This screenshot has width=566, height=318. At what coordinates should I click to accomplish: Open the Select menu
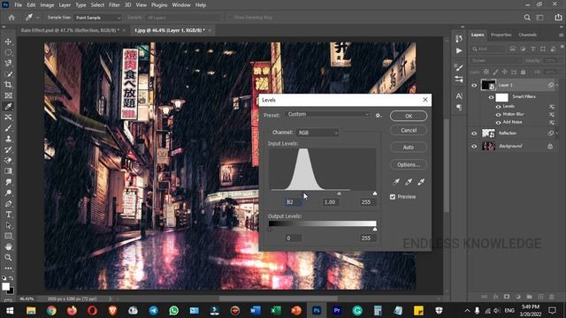97,5
